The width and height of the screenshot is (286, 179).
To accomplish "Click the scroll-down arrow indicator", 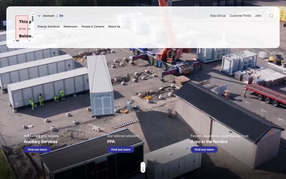I will 143,167.
